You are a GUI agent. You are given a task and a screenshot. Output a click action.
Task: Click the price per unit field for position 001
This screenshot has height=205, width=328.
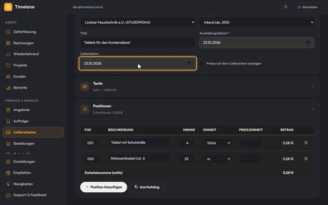(x=251, y=143)
